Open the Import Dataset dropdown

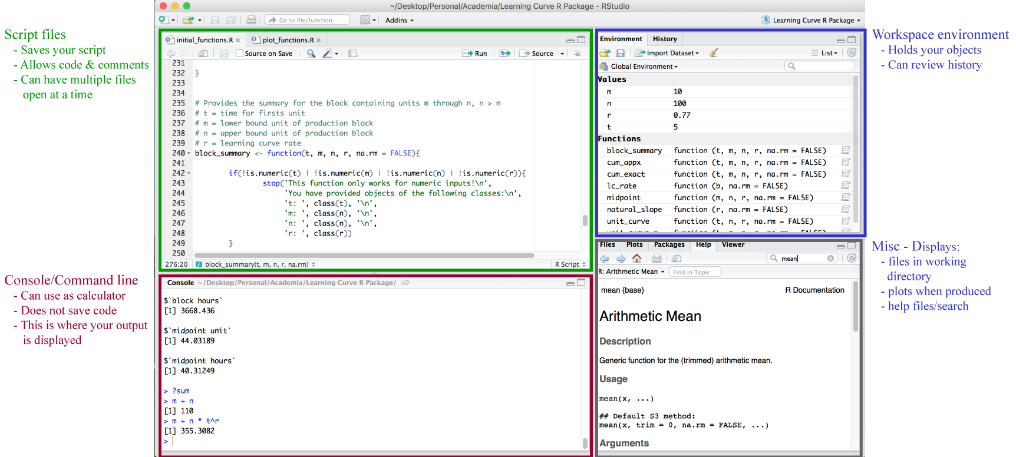(667, 53)
